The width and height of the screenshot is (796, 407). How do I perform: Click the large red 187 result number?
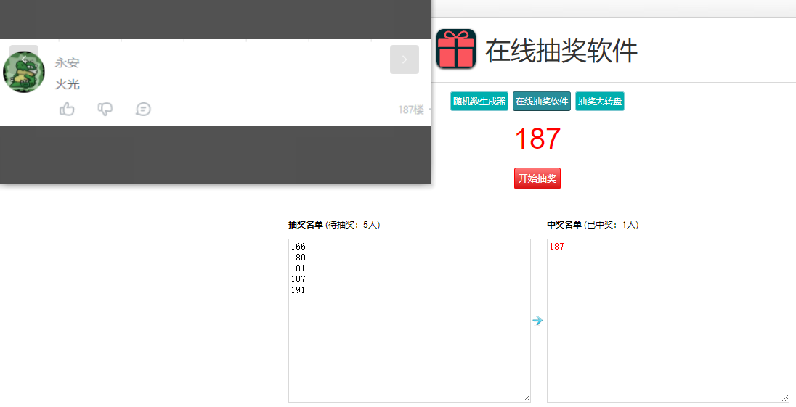[537, 139]
